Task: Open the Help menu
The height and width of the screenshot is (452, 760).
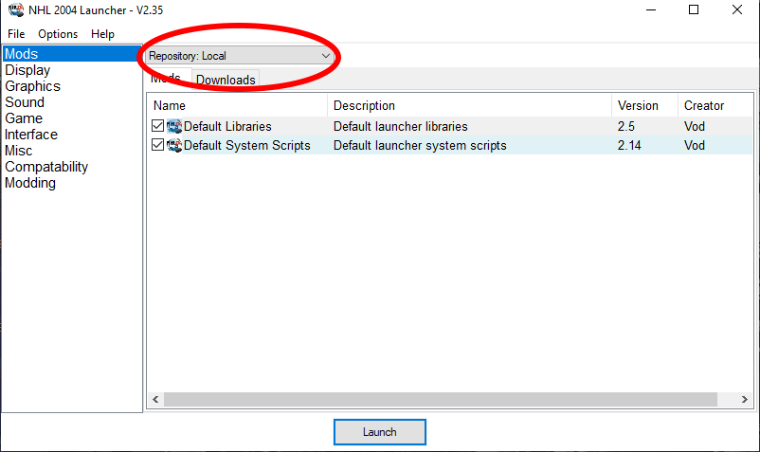Action: click(102, 34)
